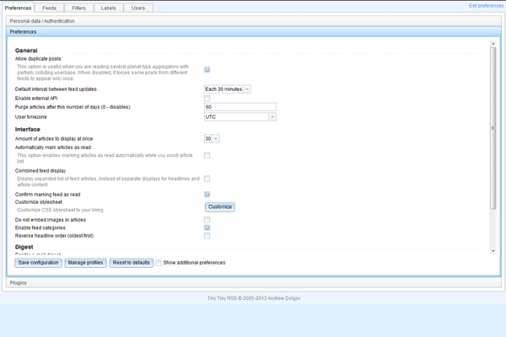Check Show additional preferences
506x337 pixels.
click(x=159, y=263)
